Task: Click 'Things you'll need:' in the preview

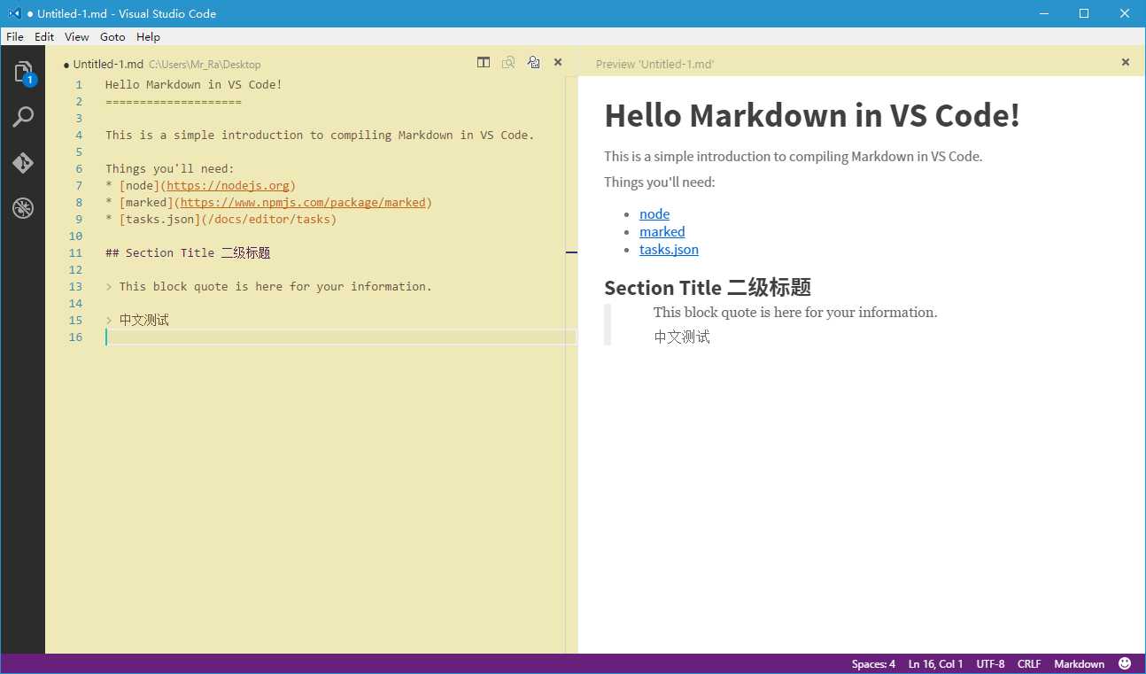Action: (x=660, y=182)
